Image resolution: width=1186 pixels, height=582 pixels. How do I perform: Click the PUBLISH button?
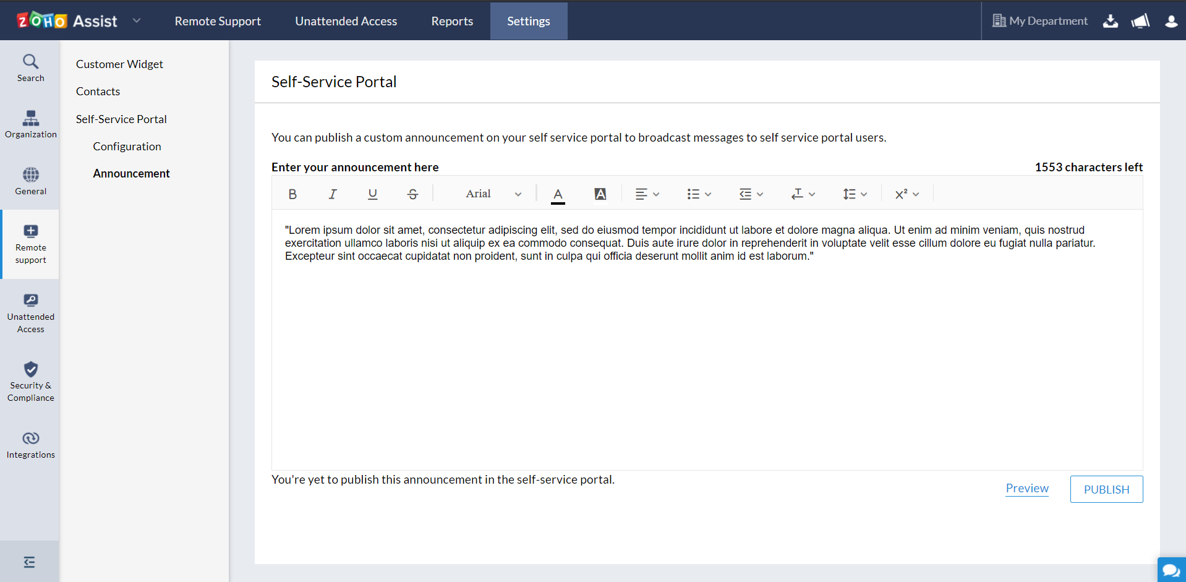tap(1106, 489)
